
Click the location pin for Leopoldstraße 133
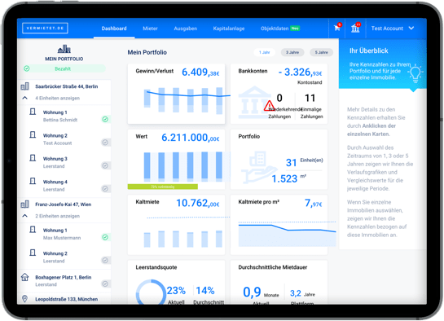[25, 299]
